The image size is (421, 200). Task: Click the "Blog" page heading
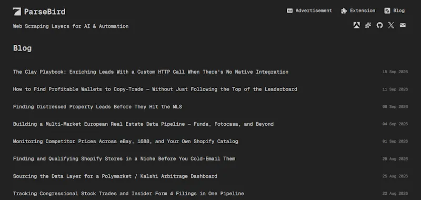click(22, 48)
